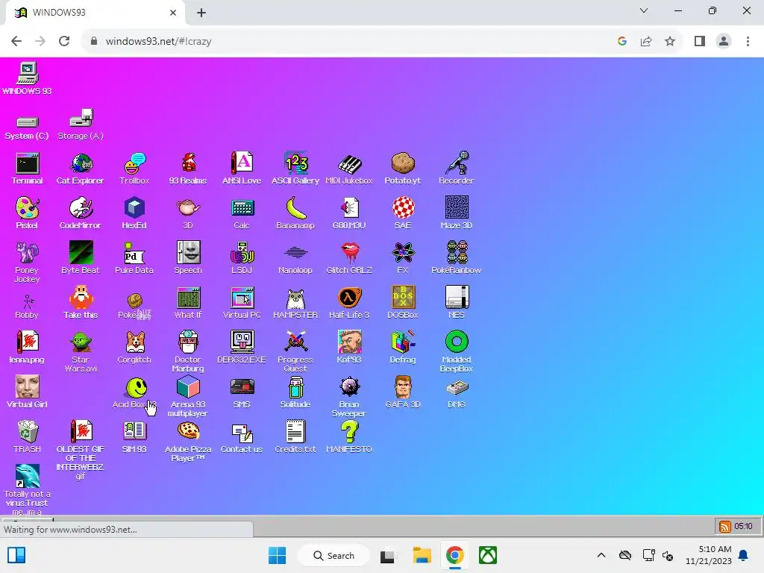Launch the FX atom icon

click(x=402, y=258)
